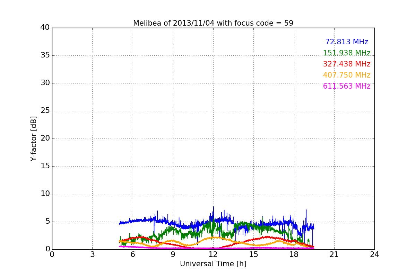
Task: Click the x-axis tick label 21
Action: click(334, 254)
